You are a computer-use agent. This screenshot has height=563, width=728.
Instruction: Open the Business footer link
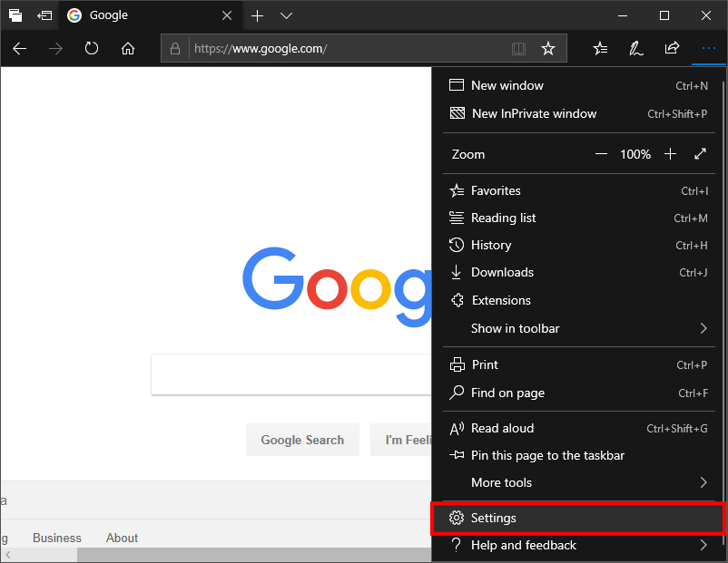coord(56,538)
